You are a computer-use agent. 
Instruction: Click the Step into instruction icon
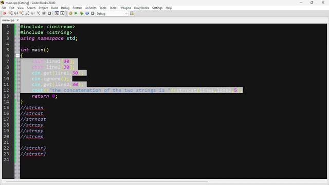click(38, 13)
